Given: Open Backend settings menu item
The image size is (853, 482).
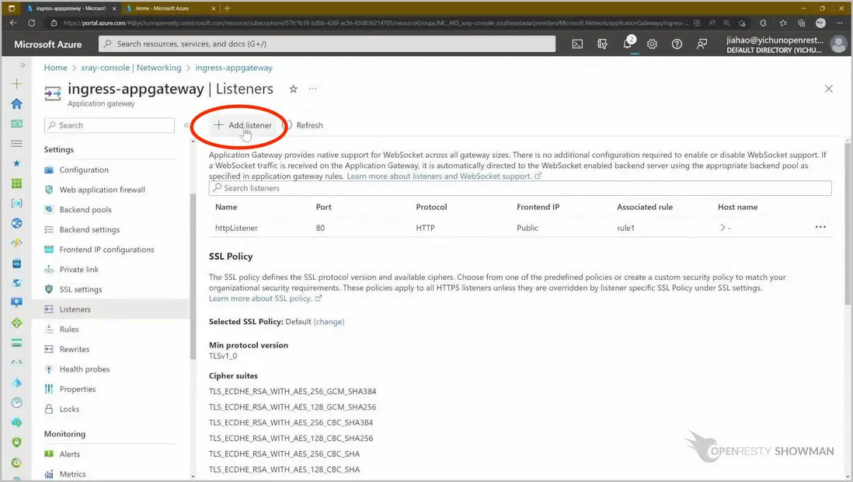Looking at the screenshot, I should [x=89, y=230].
